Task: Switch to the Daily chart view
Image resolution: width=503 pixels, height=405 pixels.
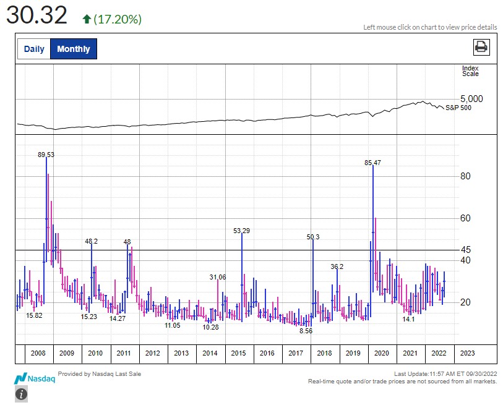Action: coord(34,49)
